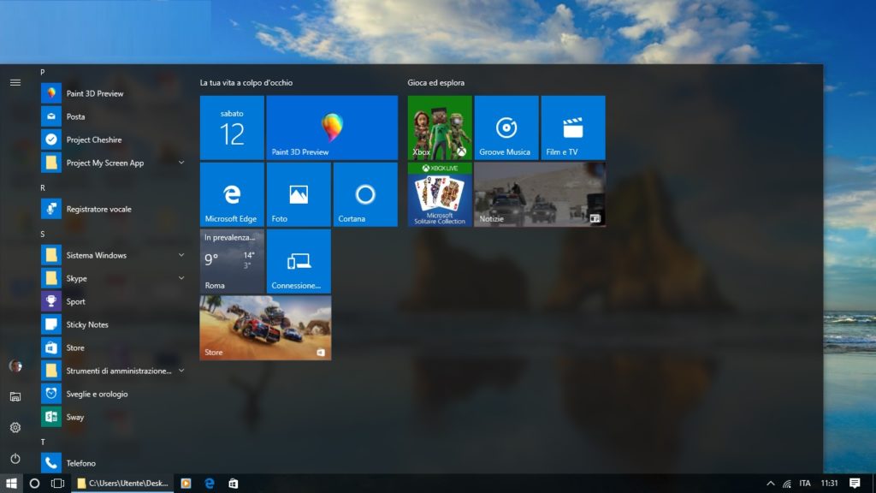The height and width of the screenshot is (493, 876).
Task: Open the orange media app on taskbar
Action: click(186, 484)
